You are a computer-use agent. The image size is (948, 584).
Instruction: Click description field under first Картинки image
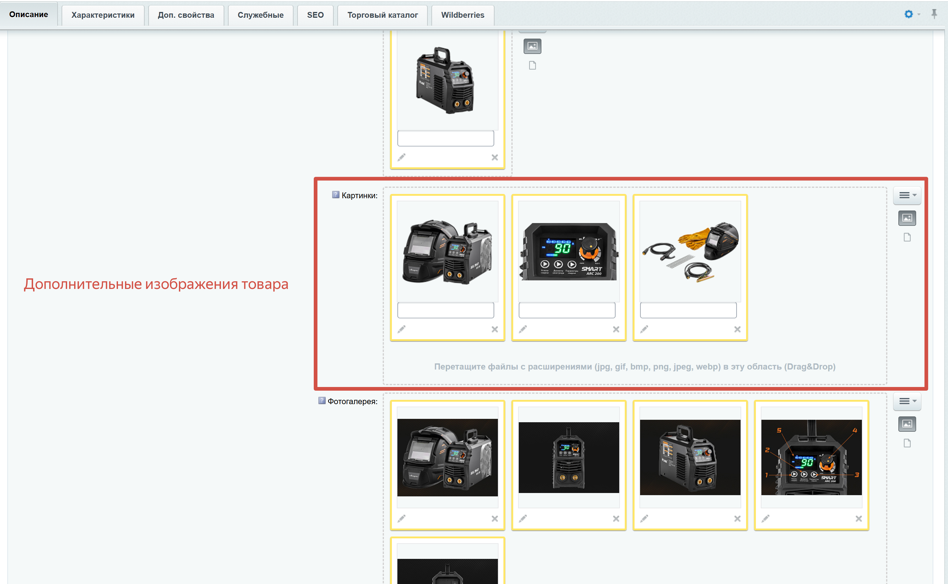click(x=446, y=310)
